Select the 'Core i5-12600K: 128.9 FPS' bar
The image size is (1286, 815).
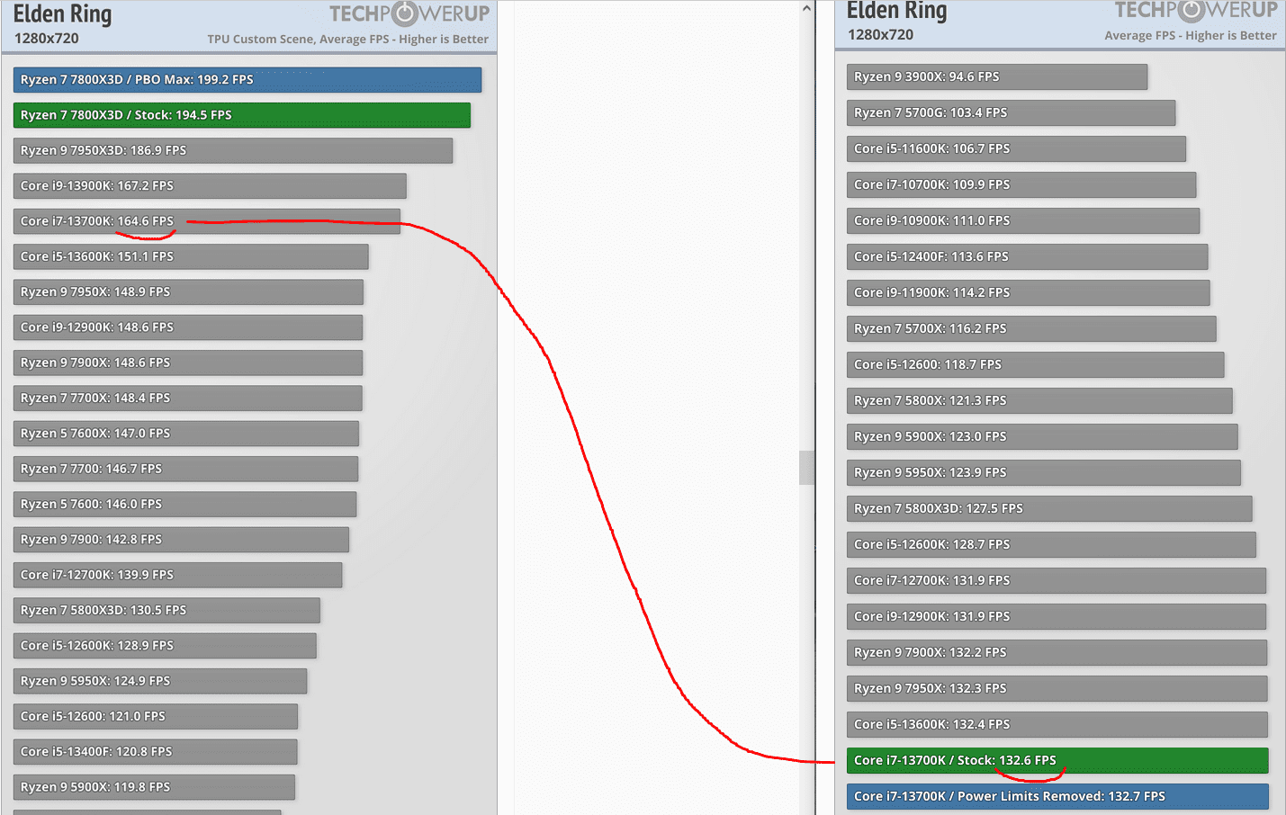(x=165, y=646)
